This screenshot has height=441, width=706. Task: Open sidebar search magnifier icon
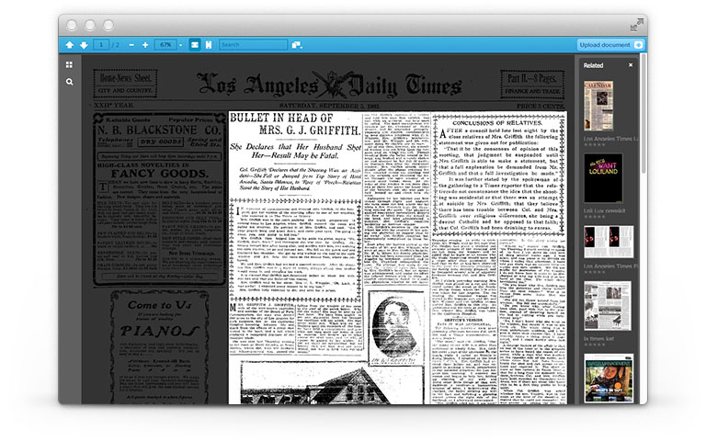coord(69,82)
